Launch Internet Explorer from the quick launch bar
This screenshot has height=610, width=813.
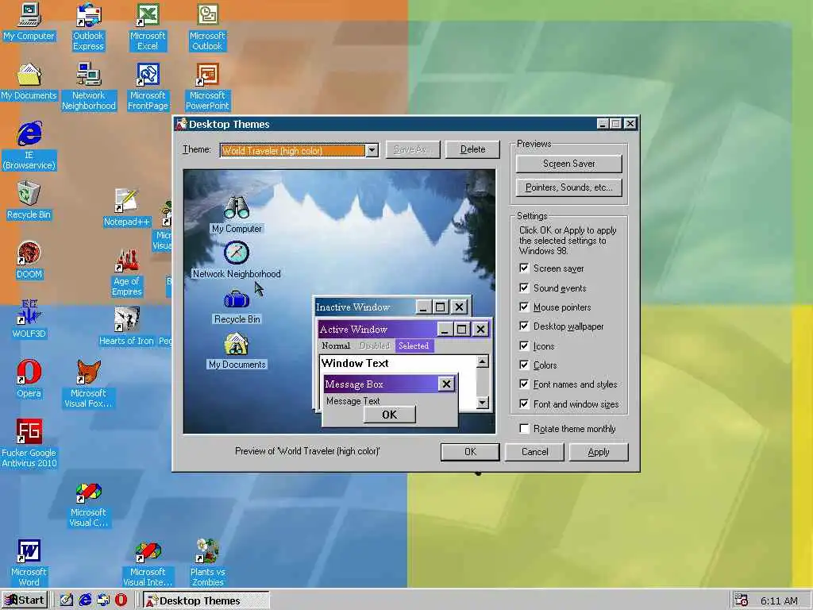coord(84,600)
